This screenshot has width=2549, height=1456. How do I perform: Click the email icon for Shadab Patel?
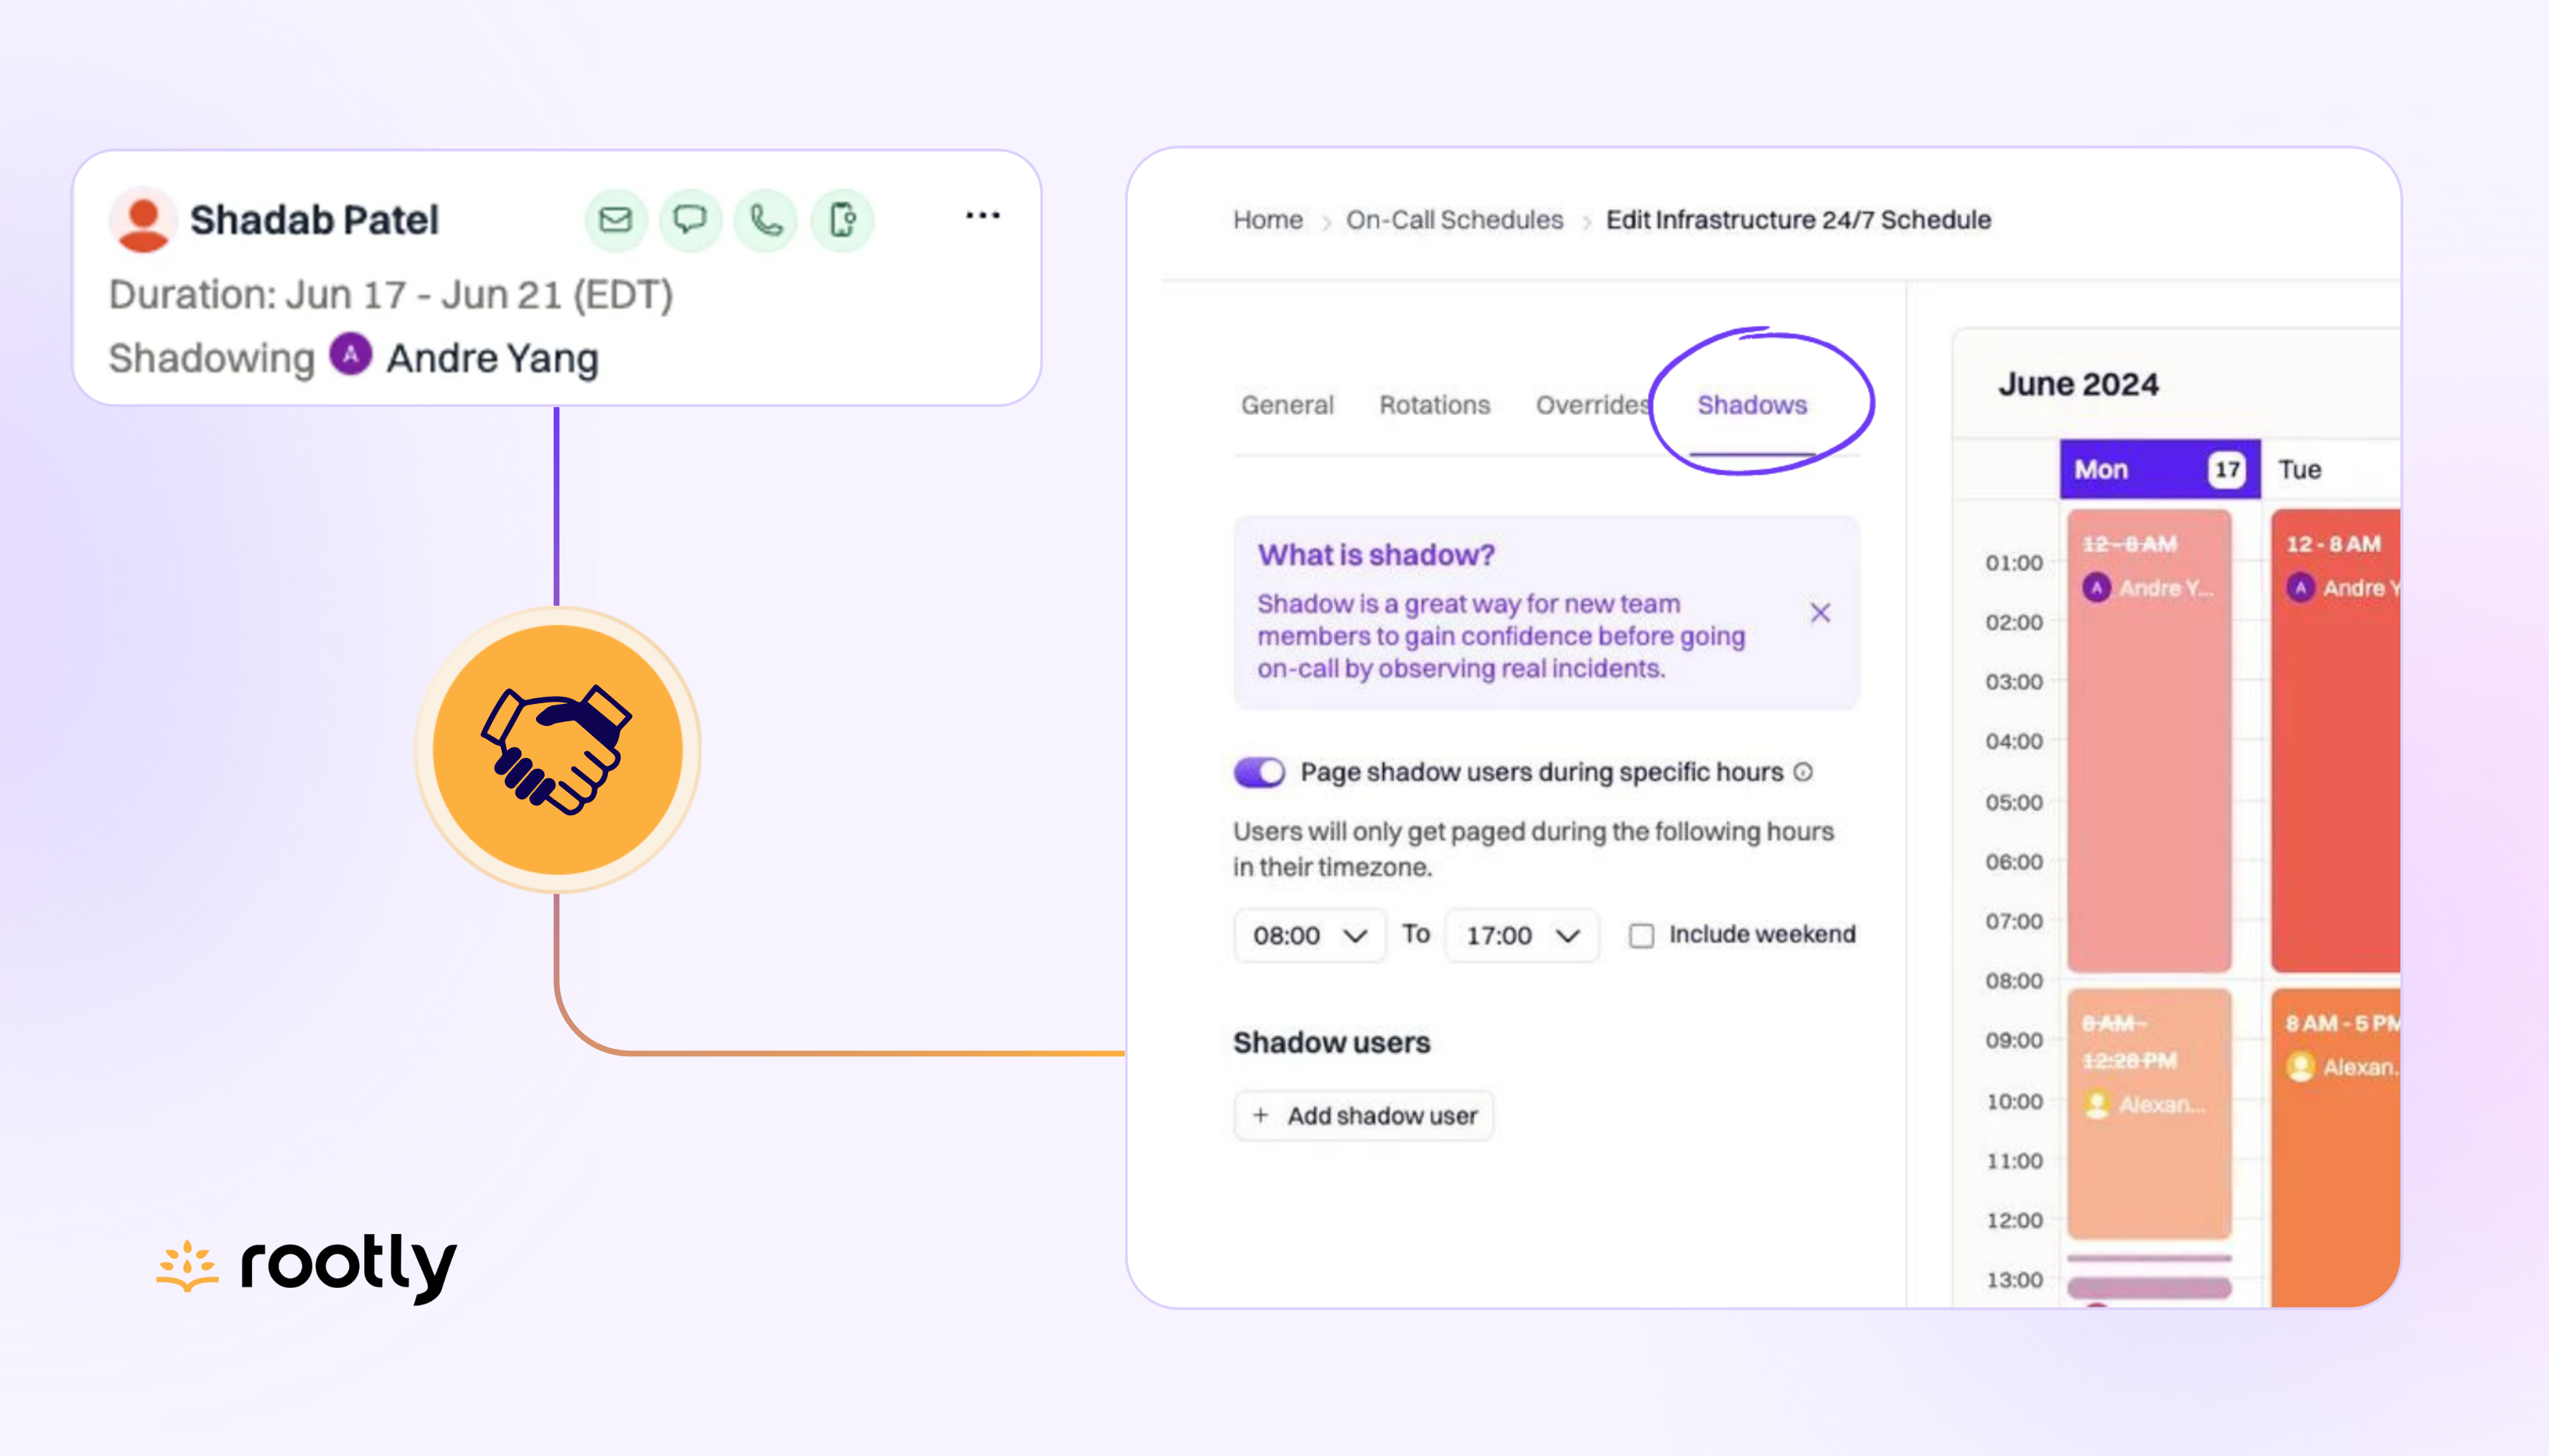[x=615, y=220]
